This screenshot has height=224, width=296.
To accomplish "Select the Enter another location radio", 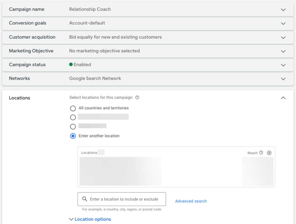I will [73, 136].
